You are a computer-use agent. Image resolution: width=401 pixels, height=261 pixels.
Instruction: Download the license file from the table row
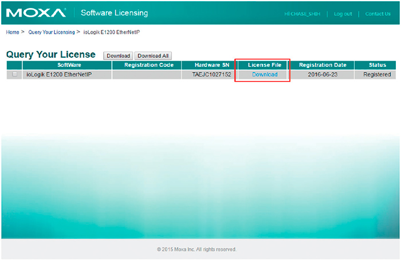click(x=265, y=74)
